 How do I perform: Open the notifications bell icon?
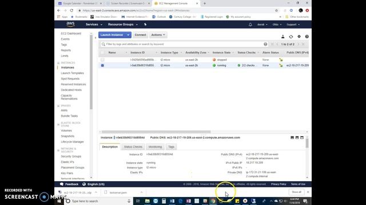coord(250,24)
